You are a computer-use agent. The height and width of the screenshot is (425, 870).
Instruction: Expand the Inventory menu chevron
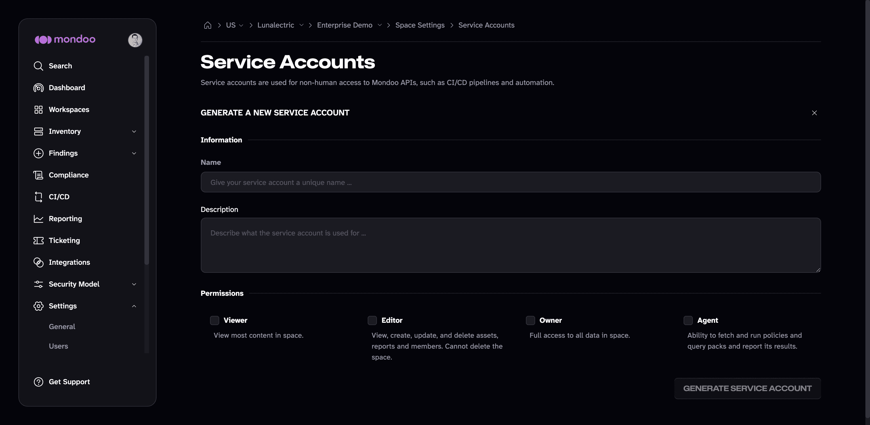pos(134,132)
